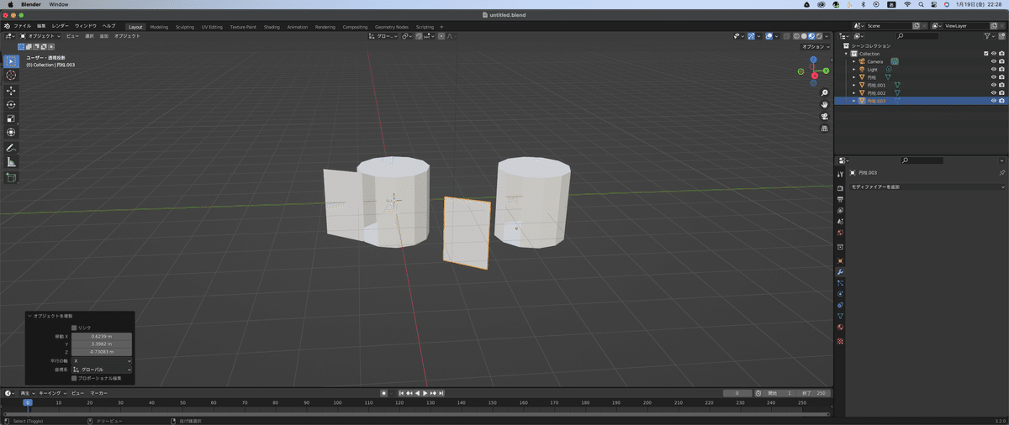This screenshot has height=425, width=1009.
Task: Switch perspective/orthographic with grid icon
Action: [x=825, y=128]
